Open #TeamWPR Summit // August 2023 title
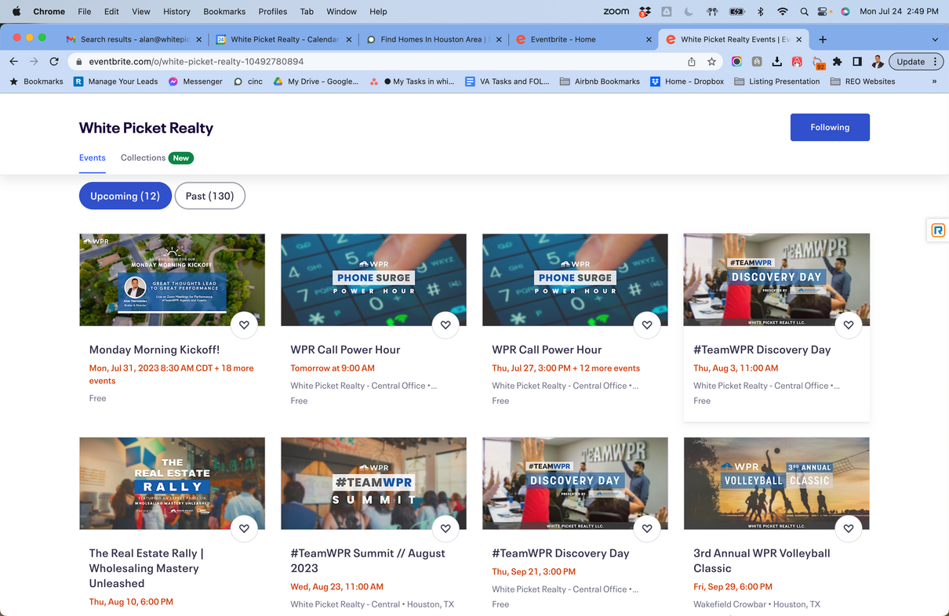 (368, 560)
